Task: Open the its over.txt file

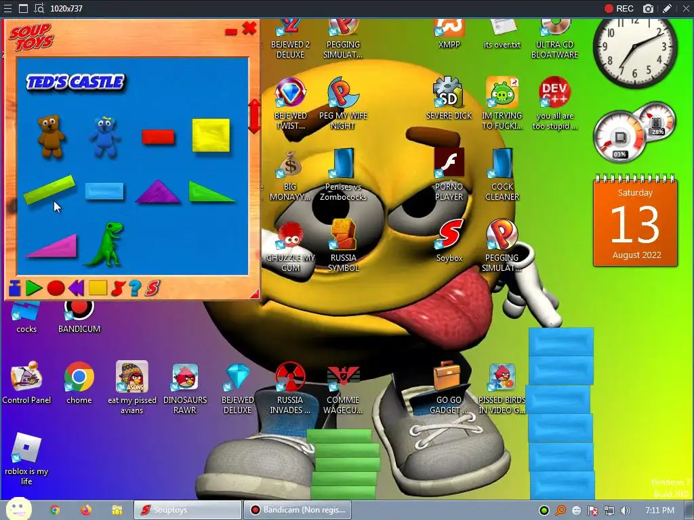Action: click(502, 34)
